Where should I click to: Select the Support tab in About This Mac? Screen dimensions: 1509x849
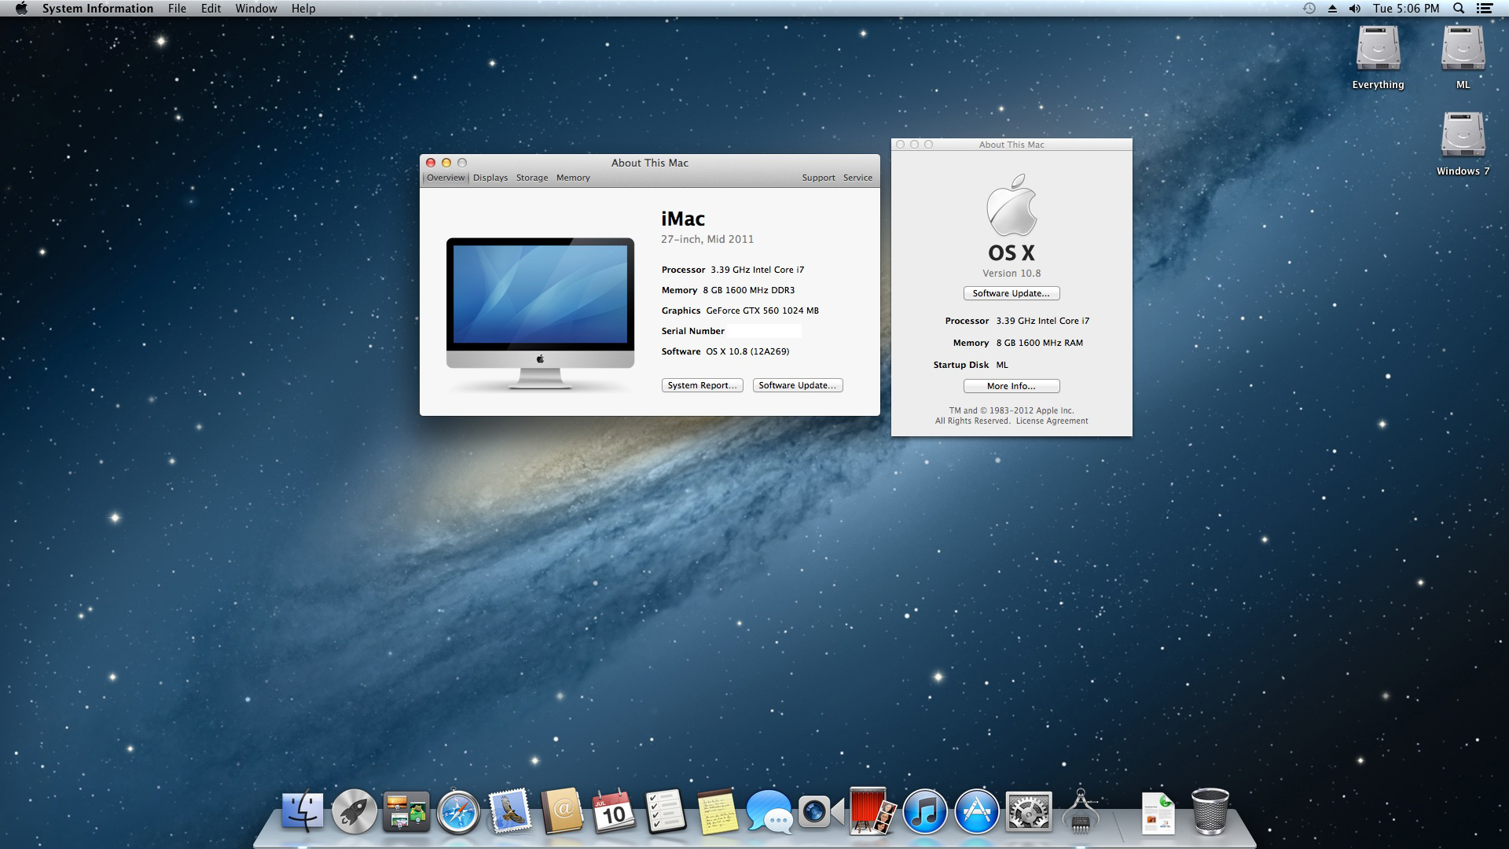(819, 177)
